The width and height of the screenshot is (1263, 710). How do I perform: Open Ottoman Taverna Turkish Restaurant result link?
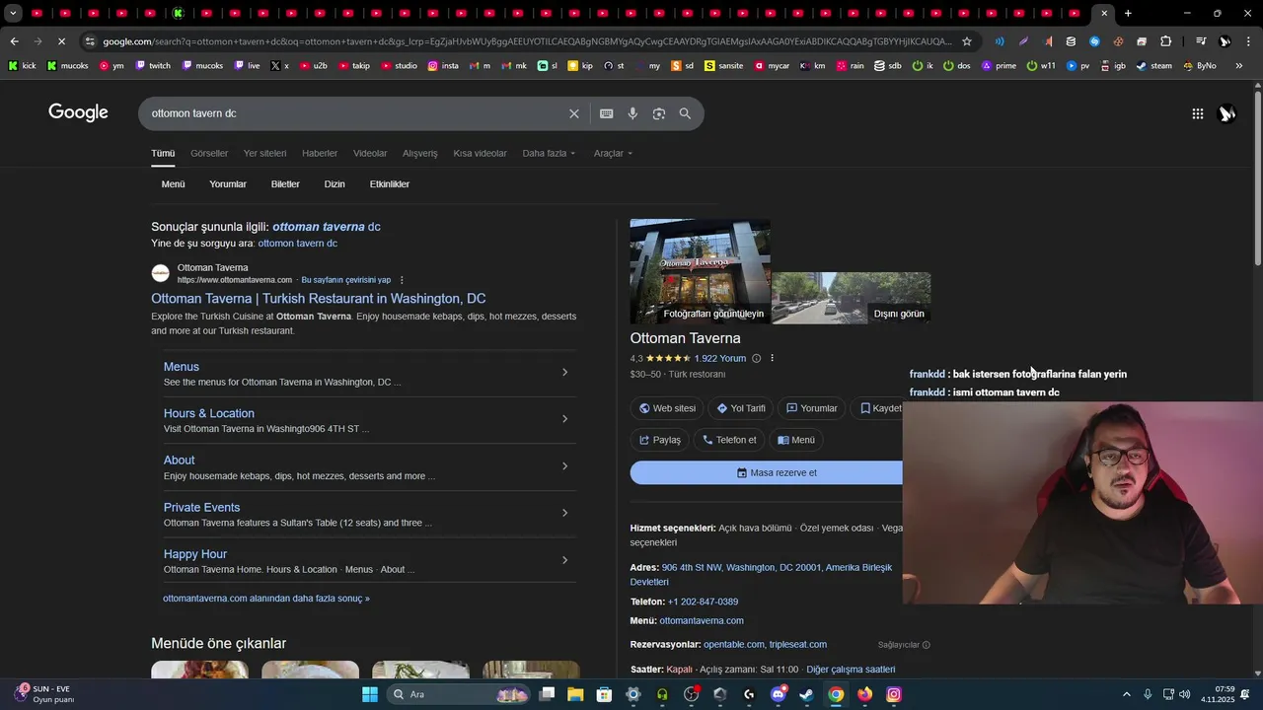pyautogui.click(x=318, y=298)
